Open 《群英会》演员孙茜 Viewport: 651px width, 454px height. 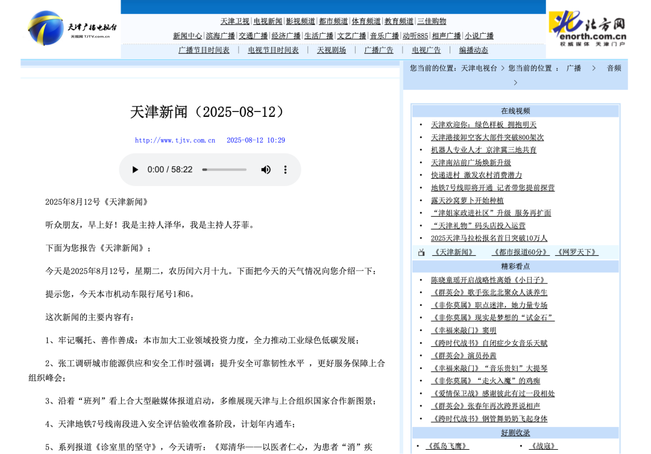point(464,356)
